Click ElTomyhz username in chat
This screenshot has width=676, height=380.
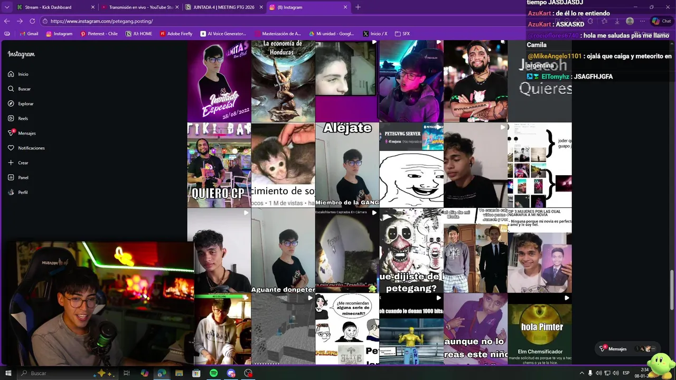click(x=556, y=77)
